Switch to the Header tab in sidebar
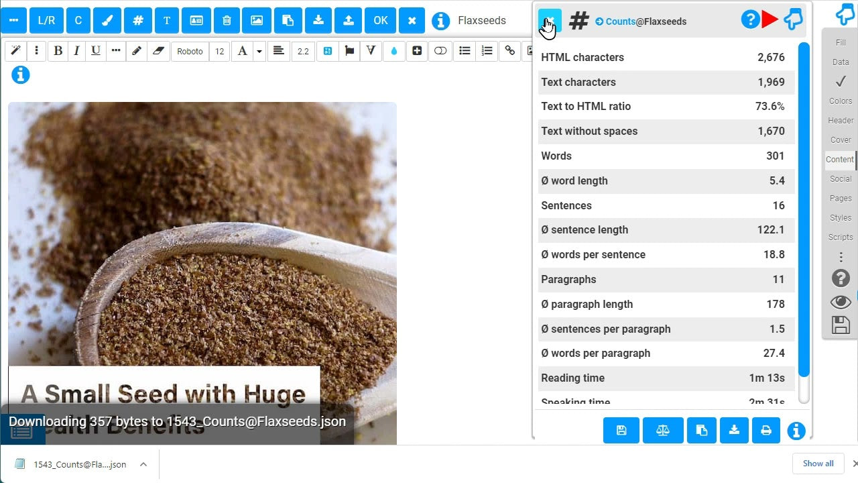 [x=841, y=121]
